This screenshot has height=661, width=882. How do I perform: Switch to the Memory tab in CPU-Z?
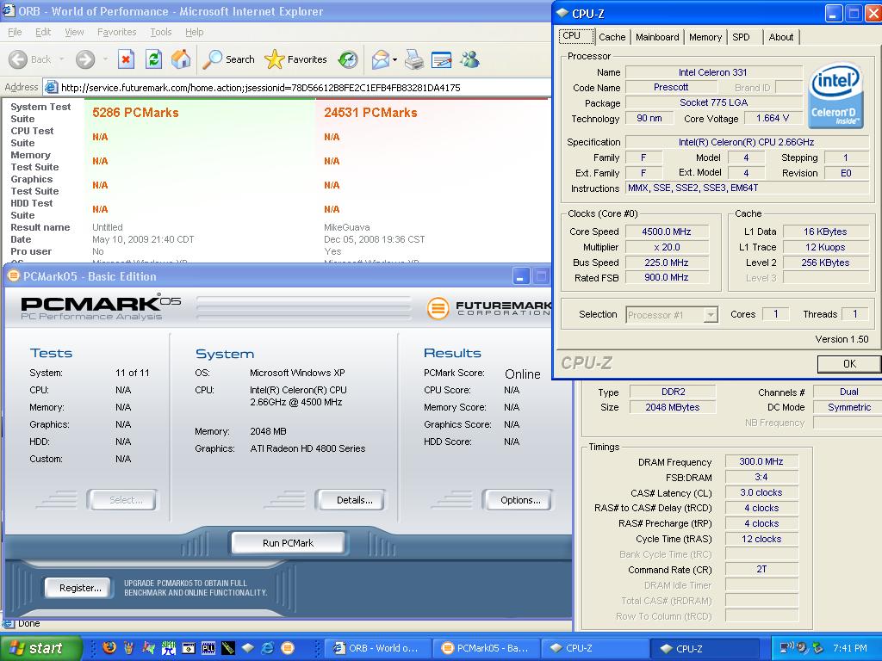pyautogui.click(x=705, y=37)
